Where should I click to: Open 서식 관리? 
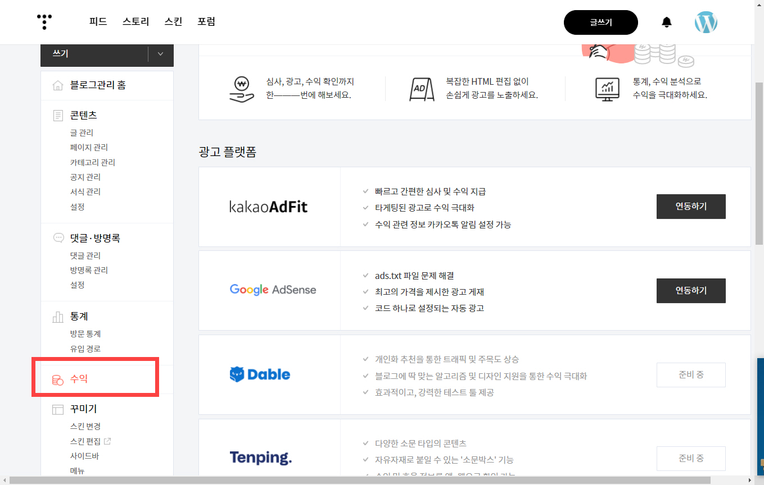(85, 192)
